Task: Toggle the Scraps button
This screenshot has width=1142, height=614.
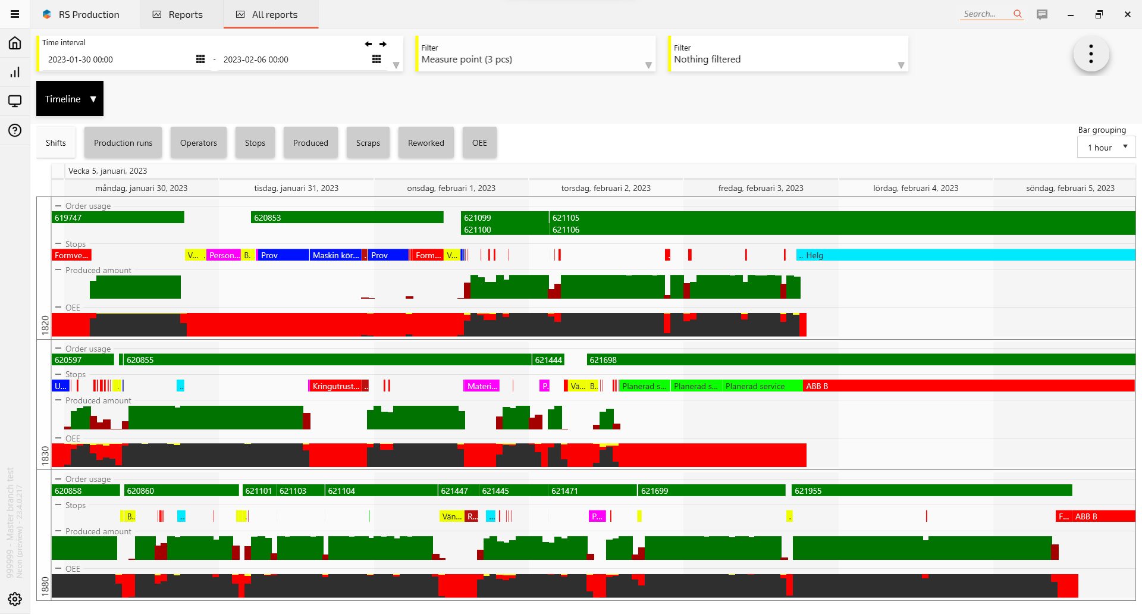Action: click(x=368, y=143)
